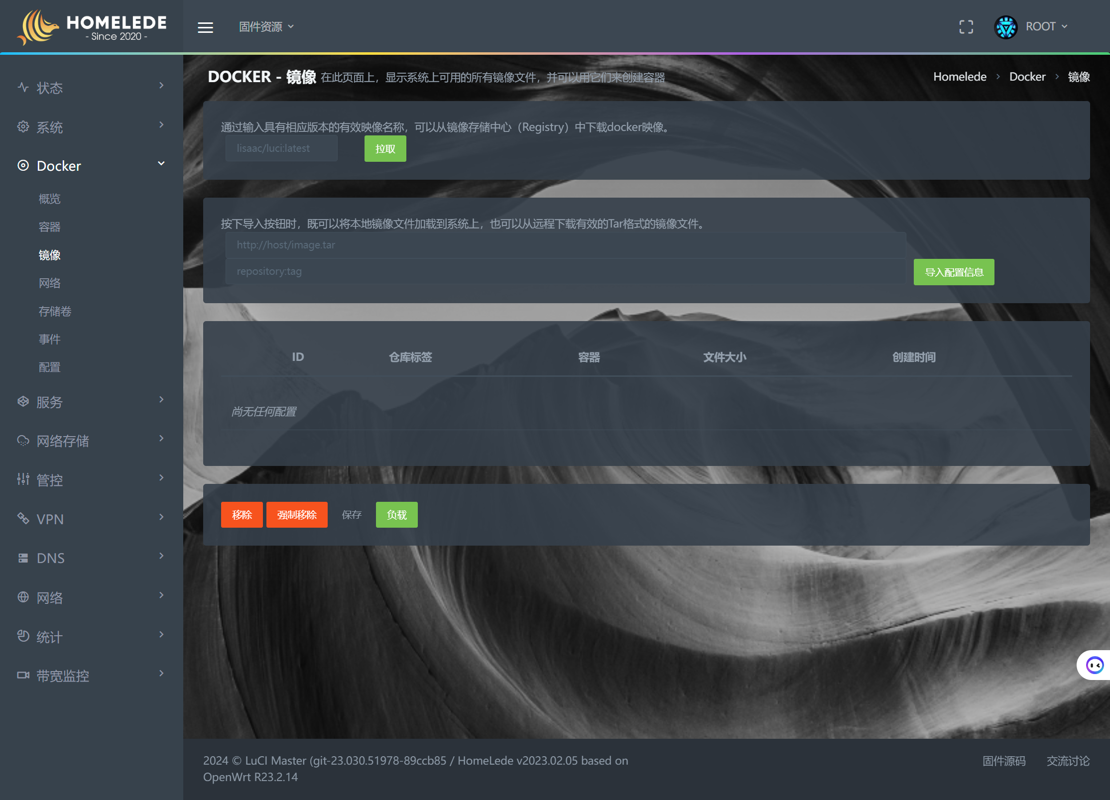Toggle the hamburger sidebar menu icon
This screenshot has height=800, width=1110.
pyautogui.click(x=205, y=27)
